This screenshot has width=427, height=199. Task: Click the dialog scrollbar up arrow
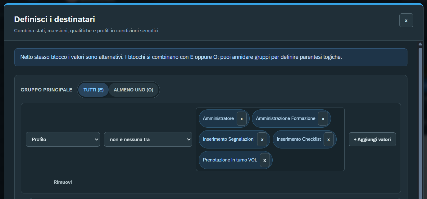click(x=420, y=44)
